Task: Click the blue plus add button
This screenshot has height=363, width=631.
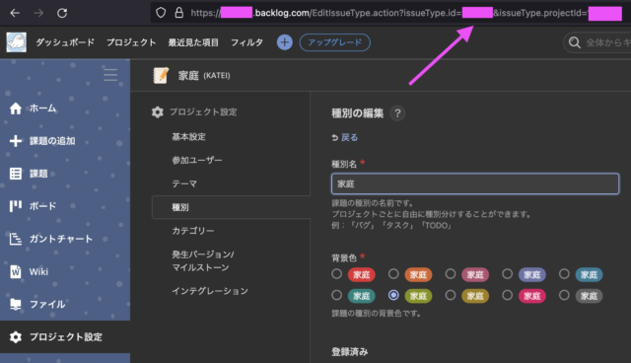Action: tap(285, 42)
